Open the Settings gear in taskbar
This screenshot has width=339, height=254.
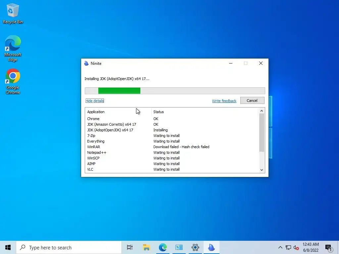coord(195,247)
